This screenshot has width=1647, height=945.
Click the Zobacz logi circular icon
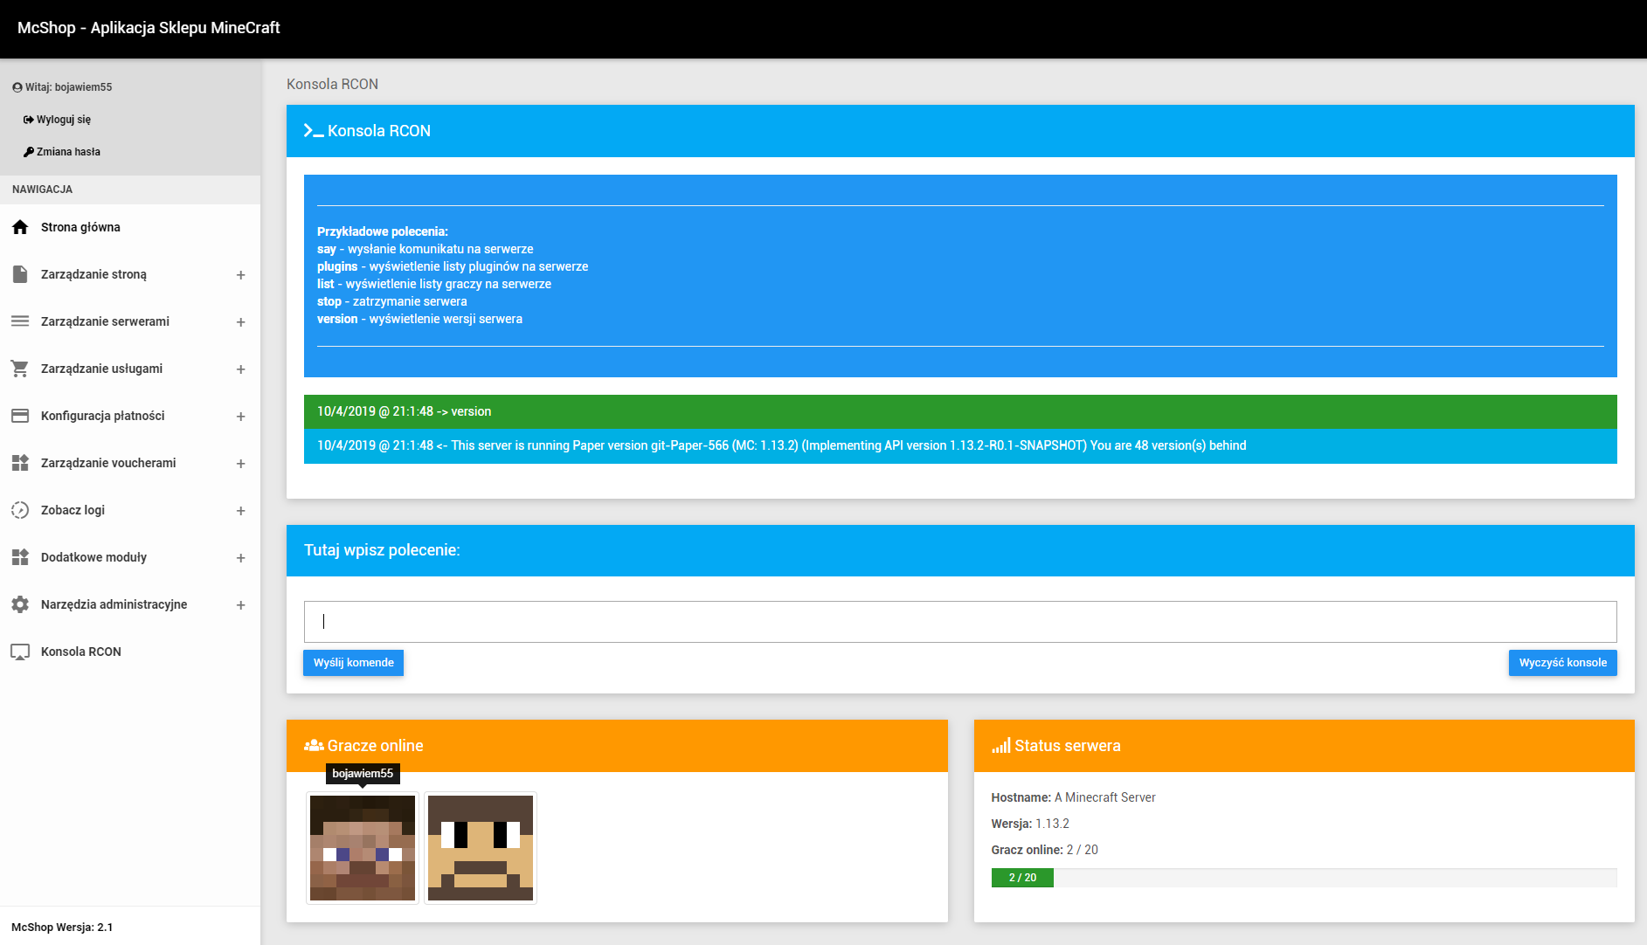coord(20,510)
